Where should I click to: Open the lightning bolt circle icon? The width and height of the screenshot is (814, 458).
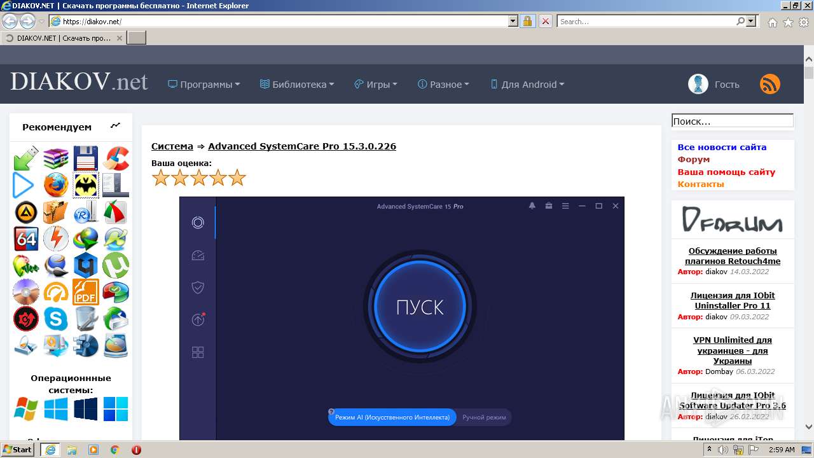[56, 239]
